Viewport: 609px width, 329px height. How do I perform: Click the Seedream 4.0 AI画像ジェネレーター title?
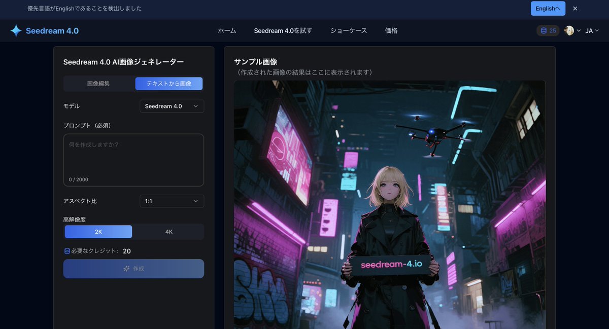pos(123,62)
